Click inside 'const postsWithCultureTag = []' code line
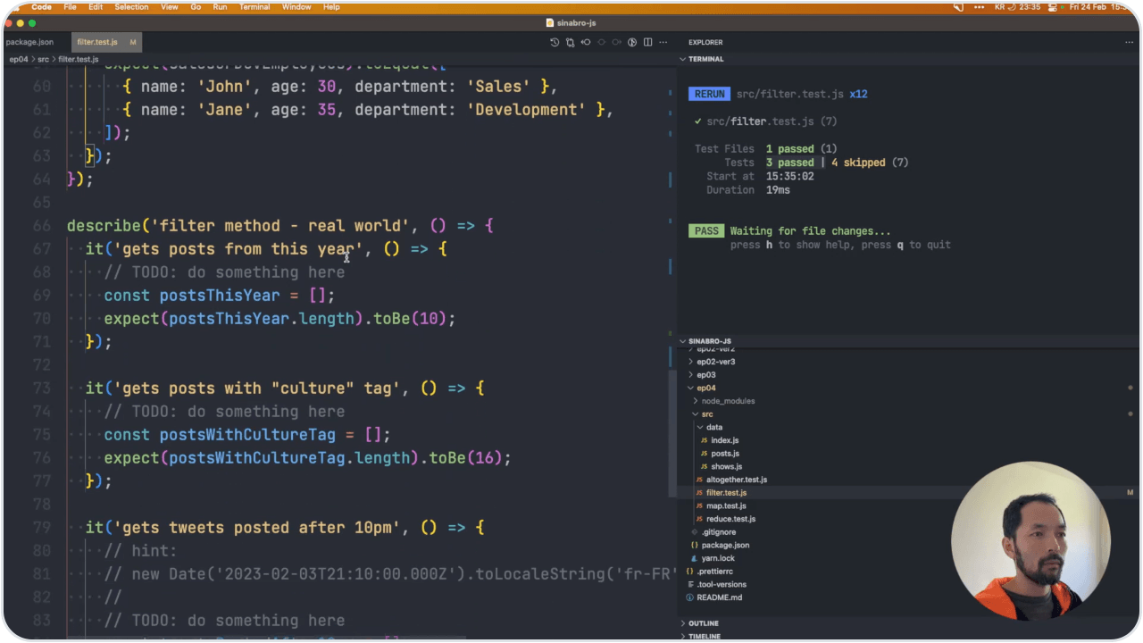 pyautogui.click(x=247, y=435)
